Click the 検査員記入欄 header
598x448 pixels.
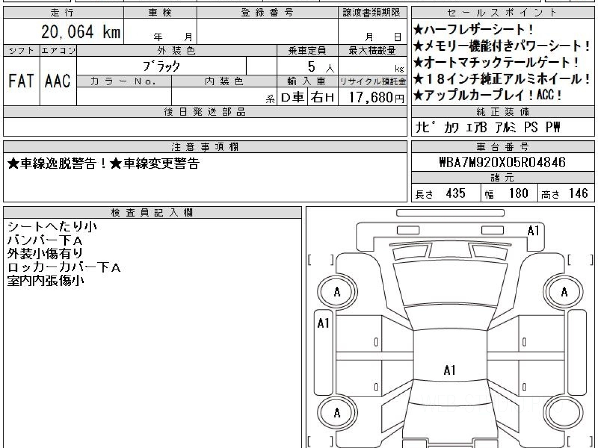[x=152, y=213]
